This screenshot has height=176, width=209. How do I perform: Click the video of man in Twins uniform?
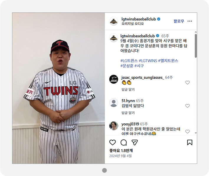[59, 88]
